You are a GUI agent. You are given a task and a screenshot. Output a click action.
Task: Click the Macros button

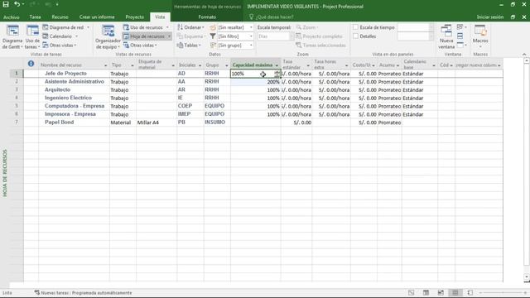[480, 37]
